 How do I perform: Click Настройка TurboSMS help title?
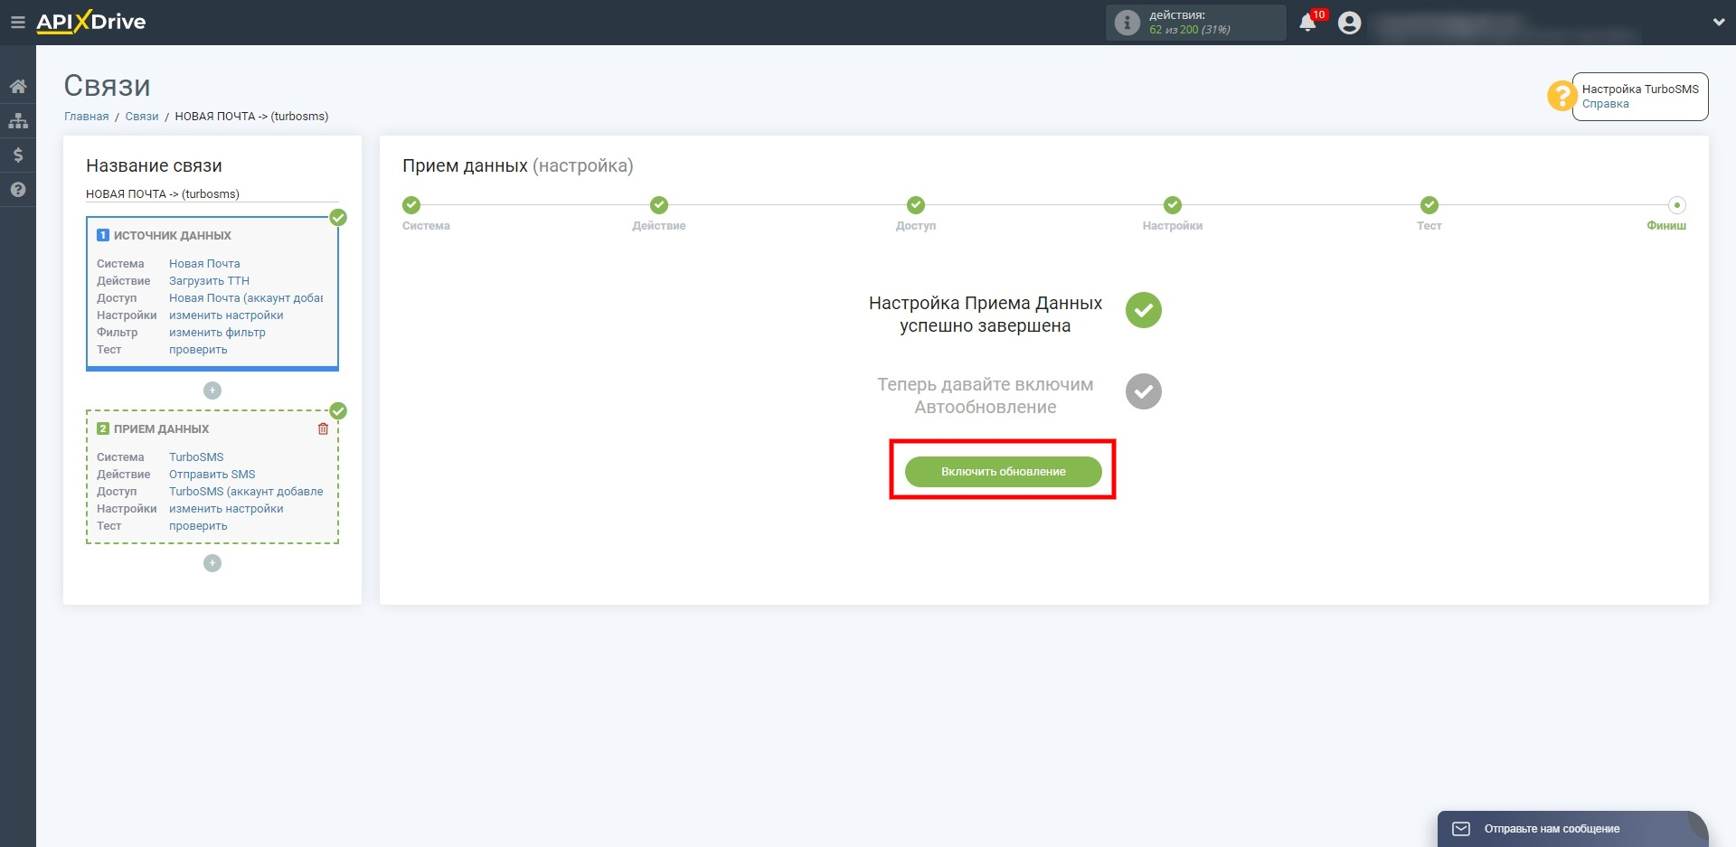1640,89
